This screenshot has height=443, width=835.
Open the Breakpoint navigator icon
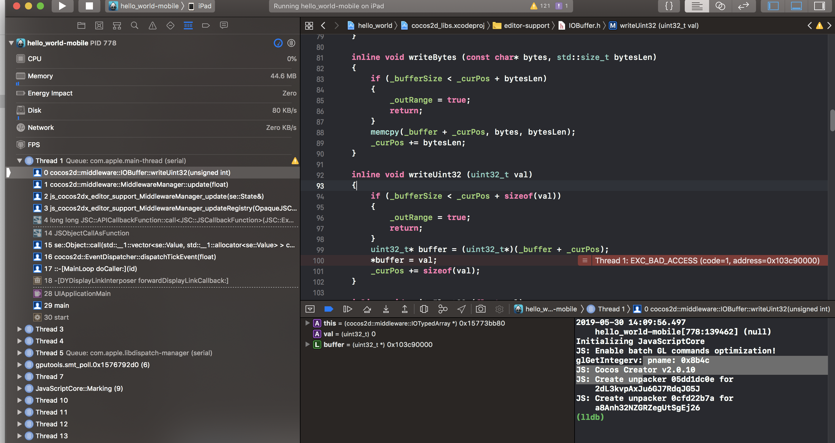[x=206, y=25]
